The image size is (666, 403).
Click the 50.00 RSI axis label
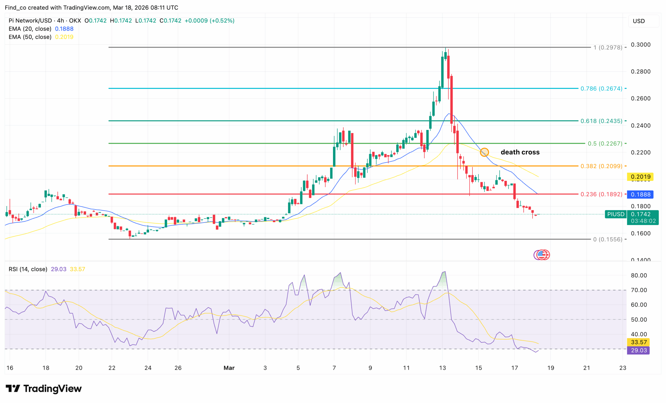tap(639, 319)
